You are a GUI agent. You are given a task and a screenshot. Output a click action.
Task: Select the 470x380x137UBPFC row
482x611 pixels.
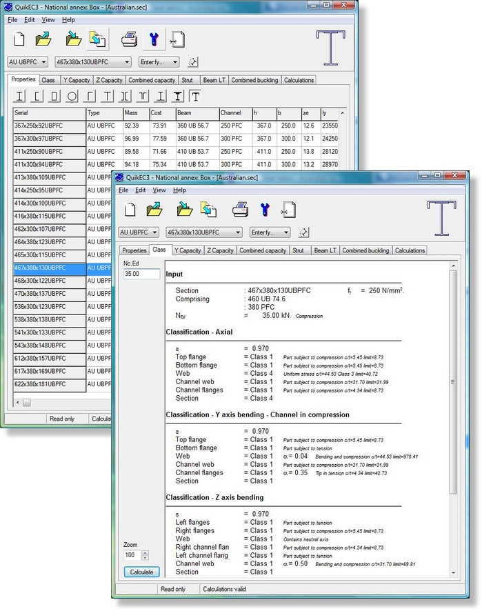click(62, 294)
